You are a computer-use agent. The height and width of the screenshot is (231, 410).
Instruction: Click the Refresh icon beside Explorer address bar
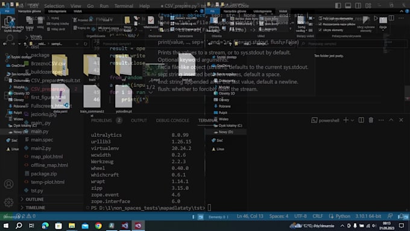pyautogui.click(x=86, y=44)
